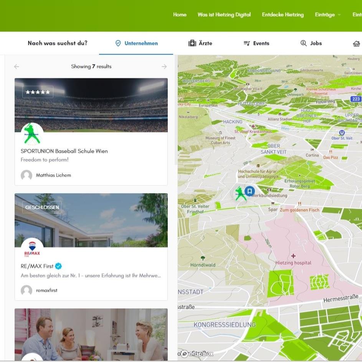The image size is (362, 362).
Task: Click the 'Freedom to perform!' tagline
Action: 45,160
